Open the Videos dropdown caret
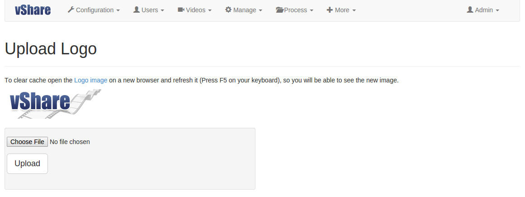525x197 pixels. [210, 11]
